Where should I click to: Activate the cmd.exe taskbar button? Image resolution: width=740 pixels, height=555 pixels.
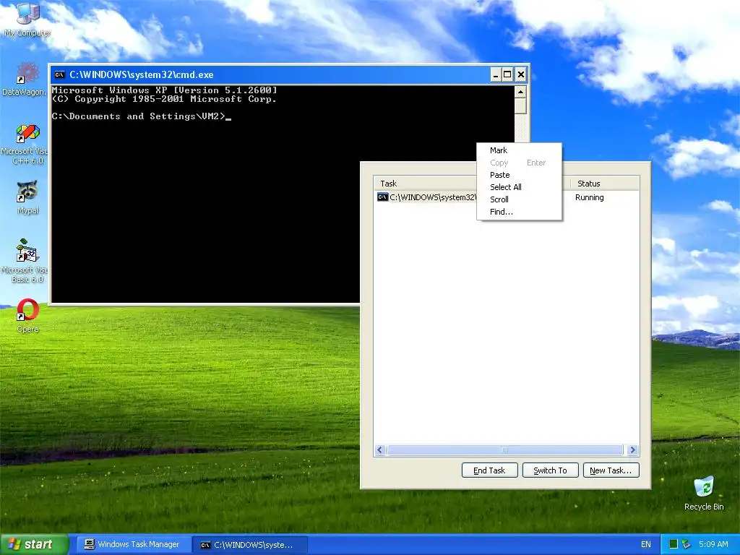click(250, 545)
